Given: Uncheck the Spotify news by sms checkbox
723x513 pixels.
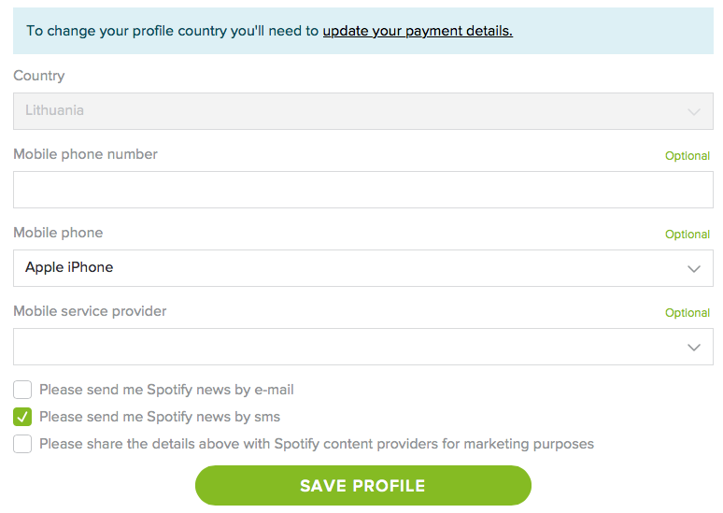Looking at the screenshot, I should (22, 417).
